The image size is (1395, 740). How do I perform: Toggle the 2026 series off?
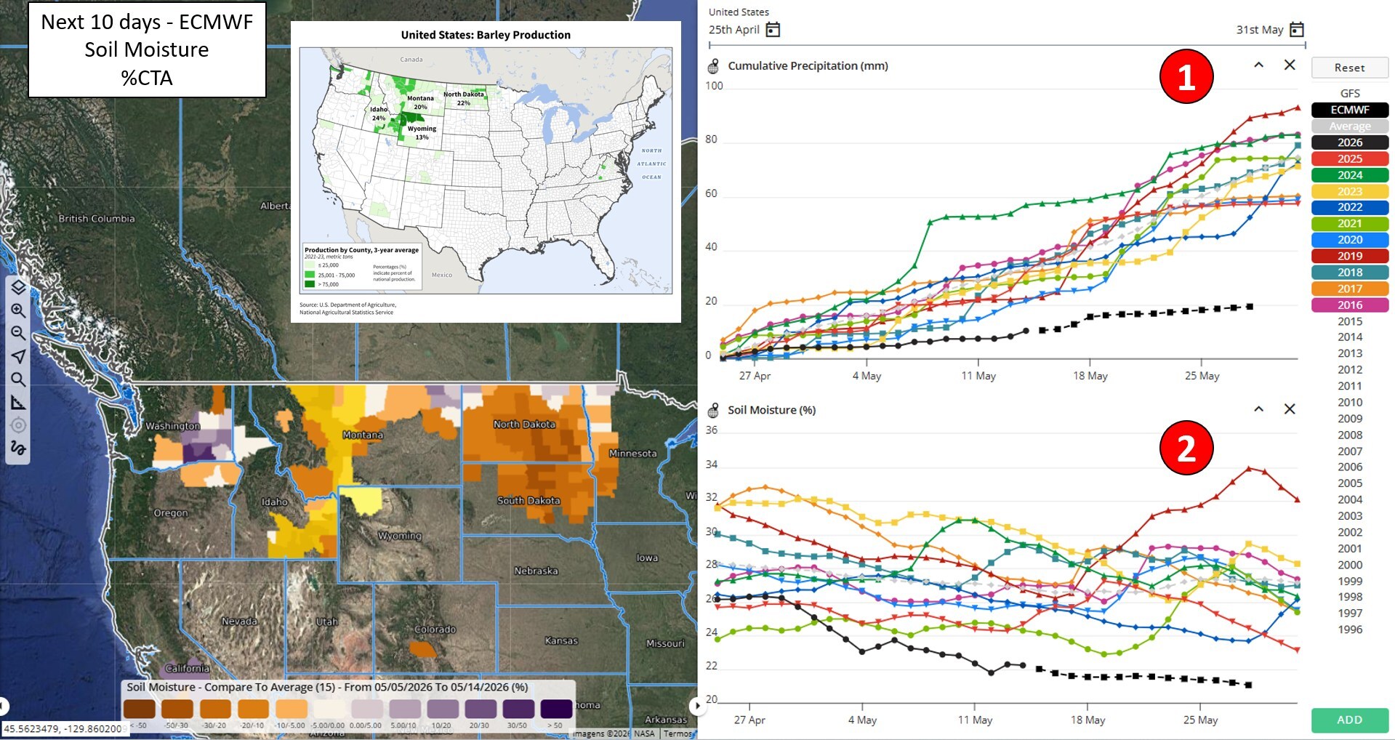click(x=1350, y=142)
